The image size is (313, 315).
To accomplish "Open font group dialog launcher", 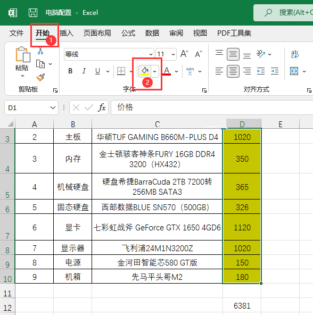I will pyautogui.click(x=204, y=90).
